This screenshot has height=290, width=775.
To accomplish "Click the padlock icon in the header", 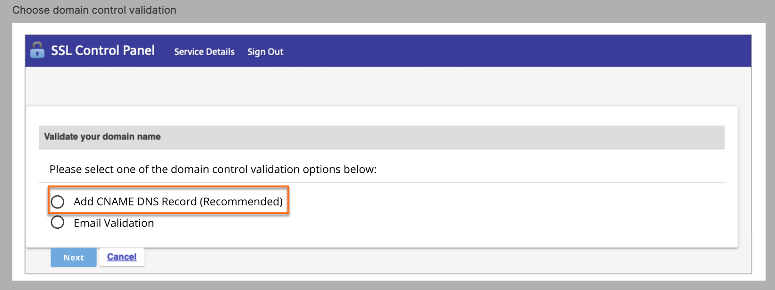I will point(37,50).
